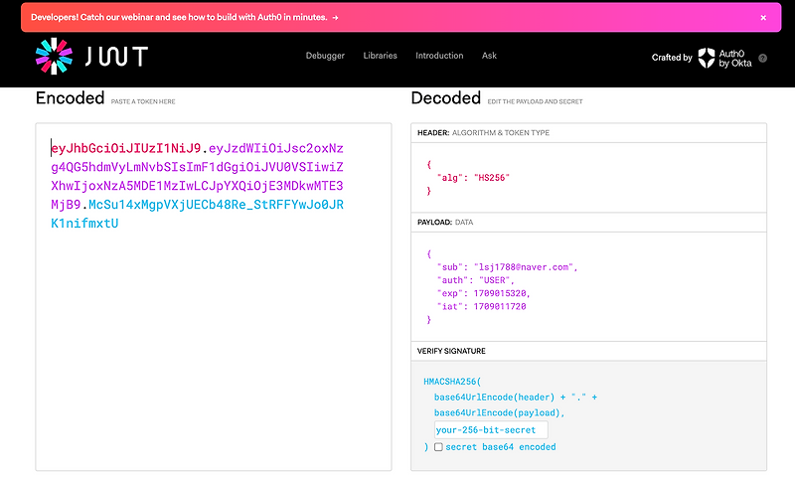Go to the Libraries page
This screenshot has height=482, width=795.
point(381,56)
